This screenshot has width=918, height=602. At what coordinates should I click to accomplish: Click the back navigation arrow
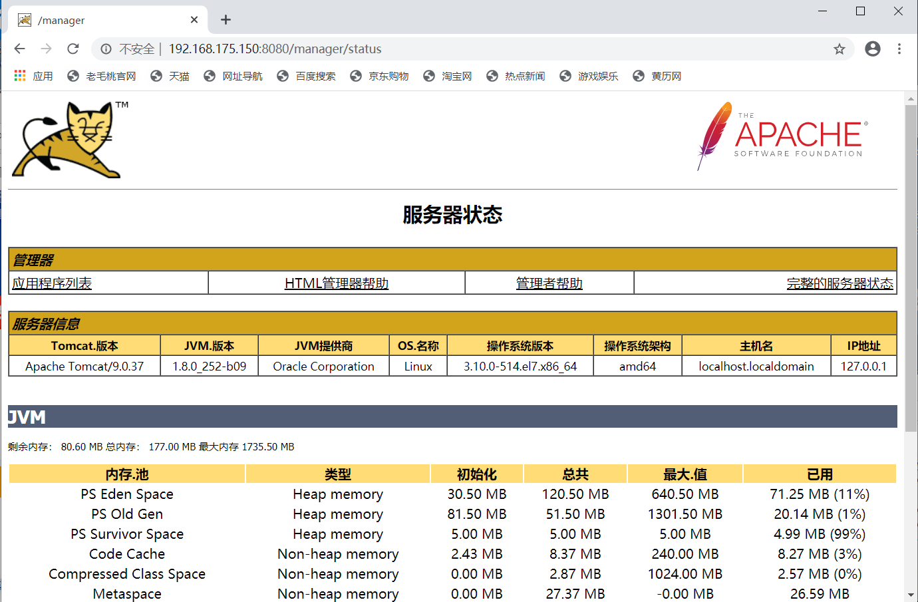(x=19, y=49)
